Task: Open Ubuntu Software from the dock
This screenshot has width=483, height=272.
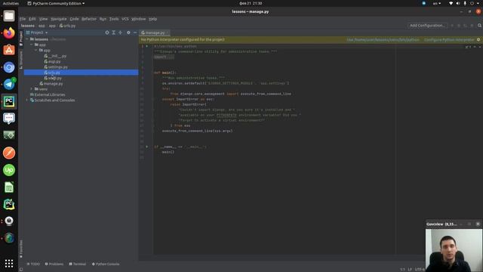Action: (x=9, y=50)
